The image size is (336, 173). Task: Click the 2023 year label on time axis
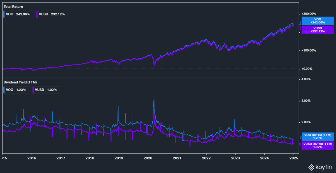tap(235, 158)
